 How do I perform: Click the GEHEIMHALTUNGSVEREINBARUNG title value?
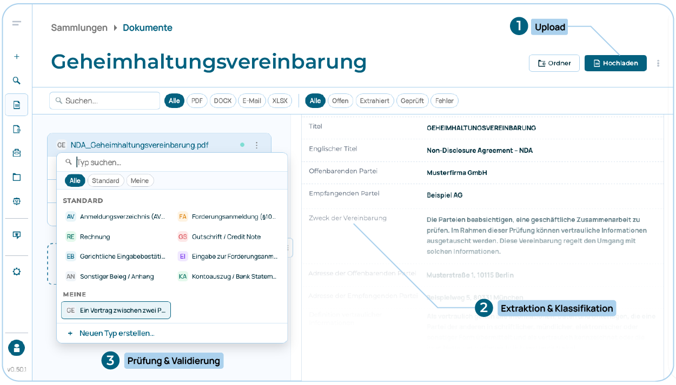481,128
